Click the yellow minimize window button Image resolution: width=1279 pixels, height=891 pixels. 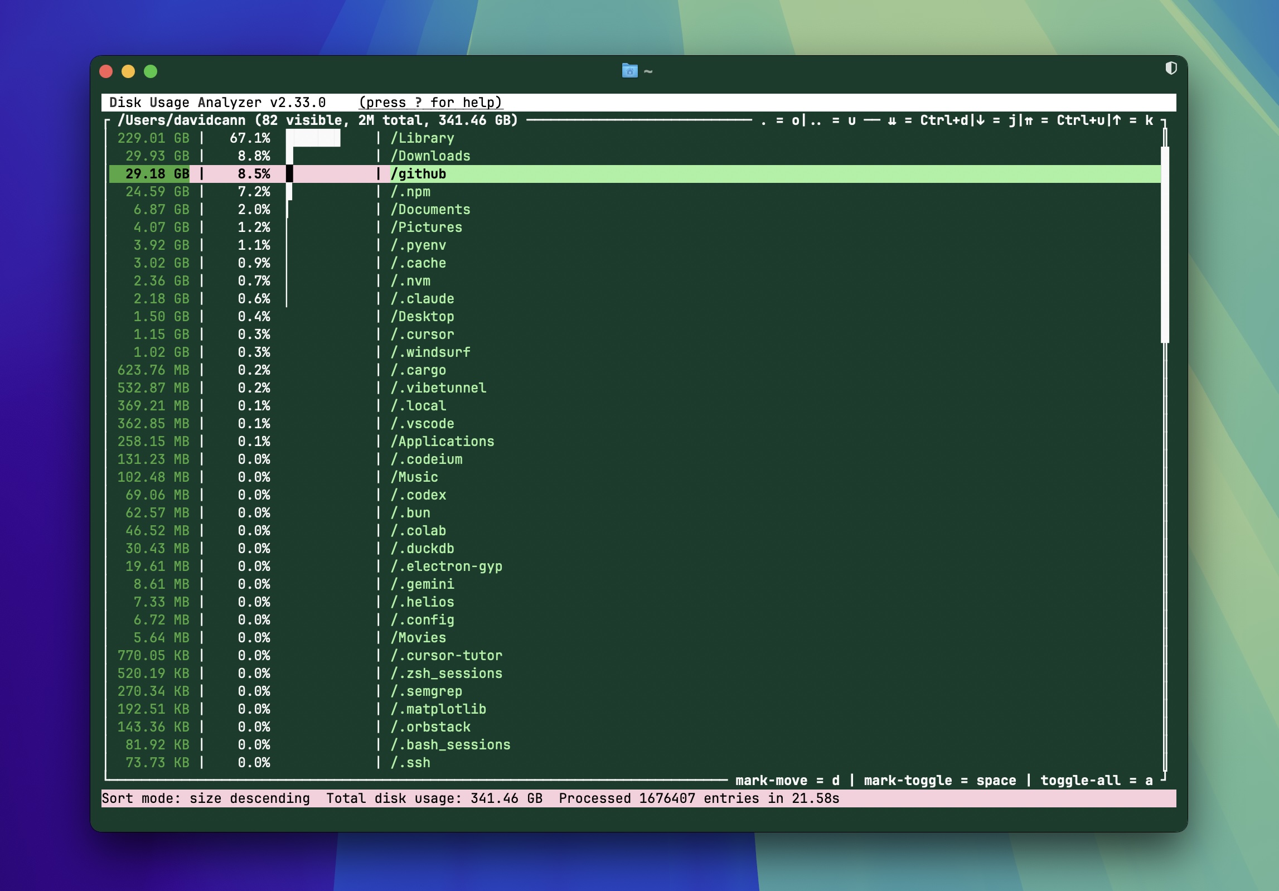click(x=128, y=71)
